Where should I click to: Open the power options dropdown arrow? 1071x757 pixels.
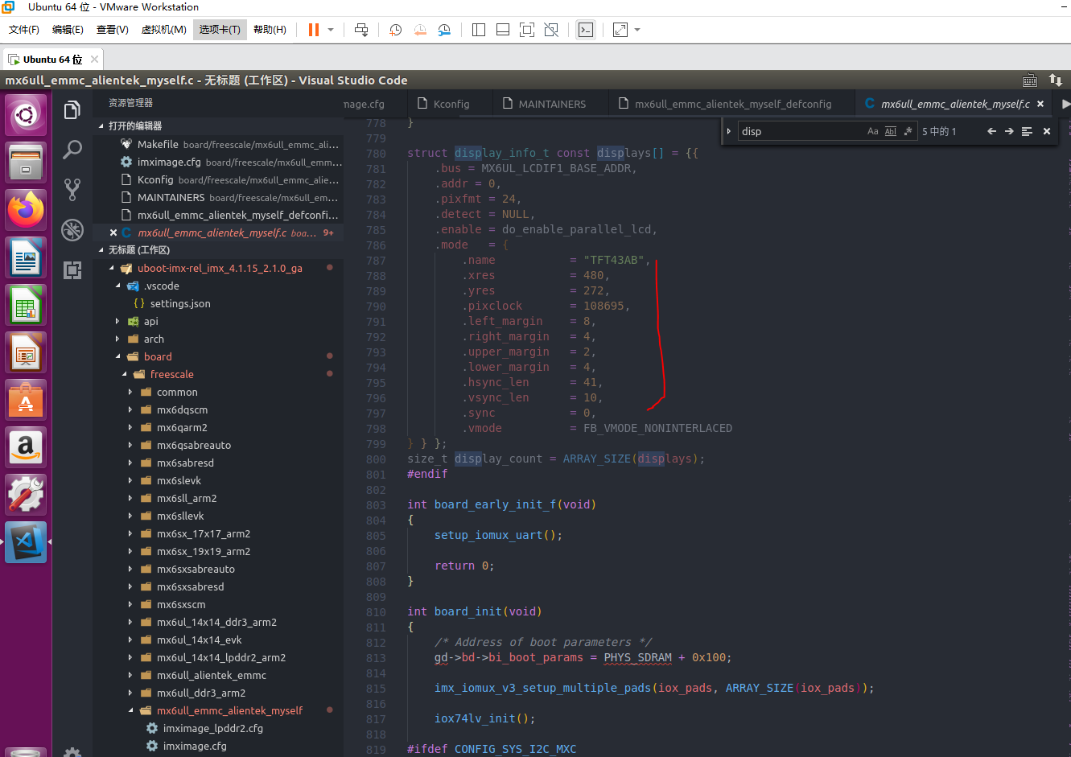coord(331,30)
